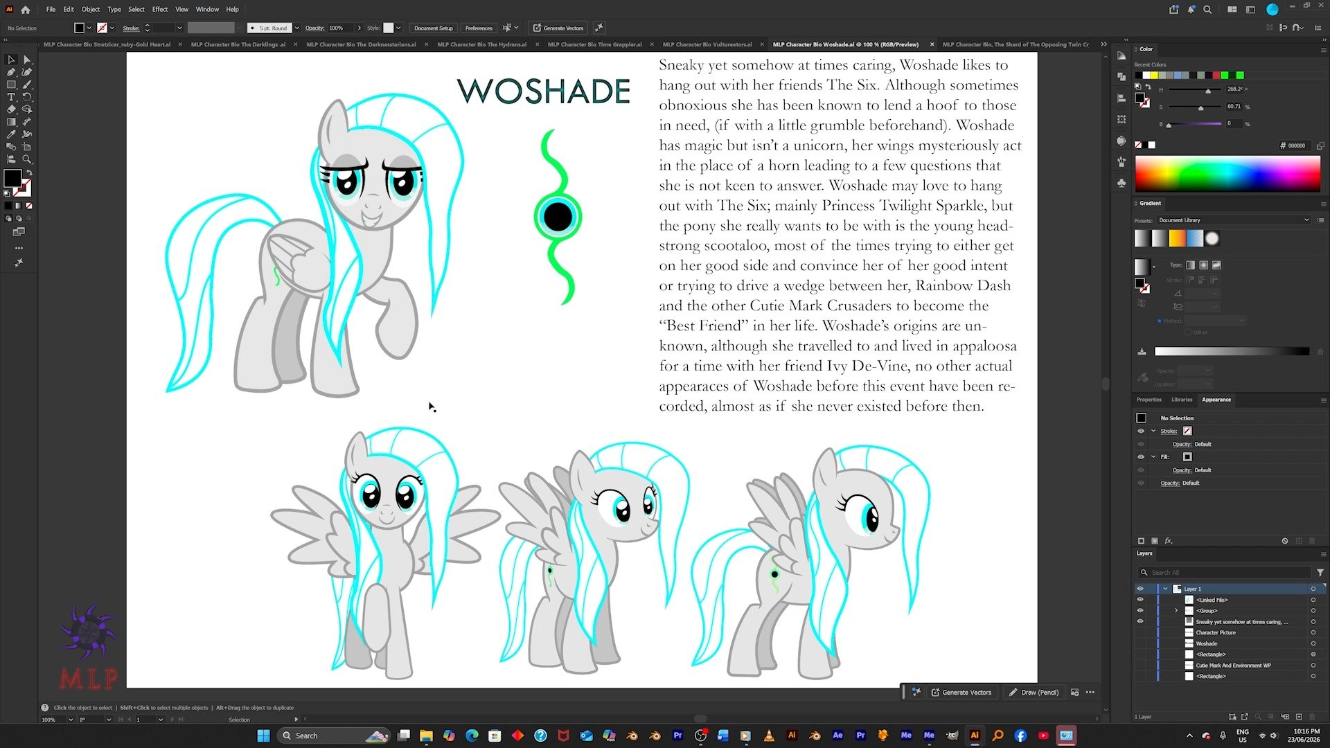Select the Type tool

[x=11, y=97]
